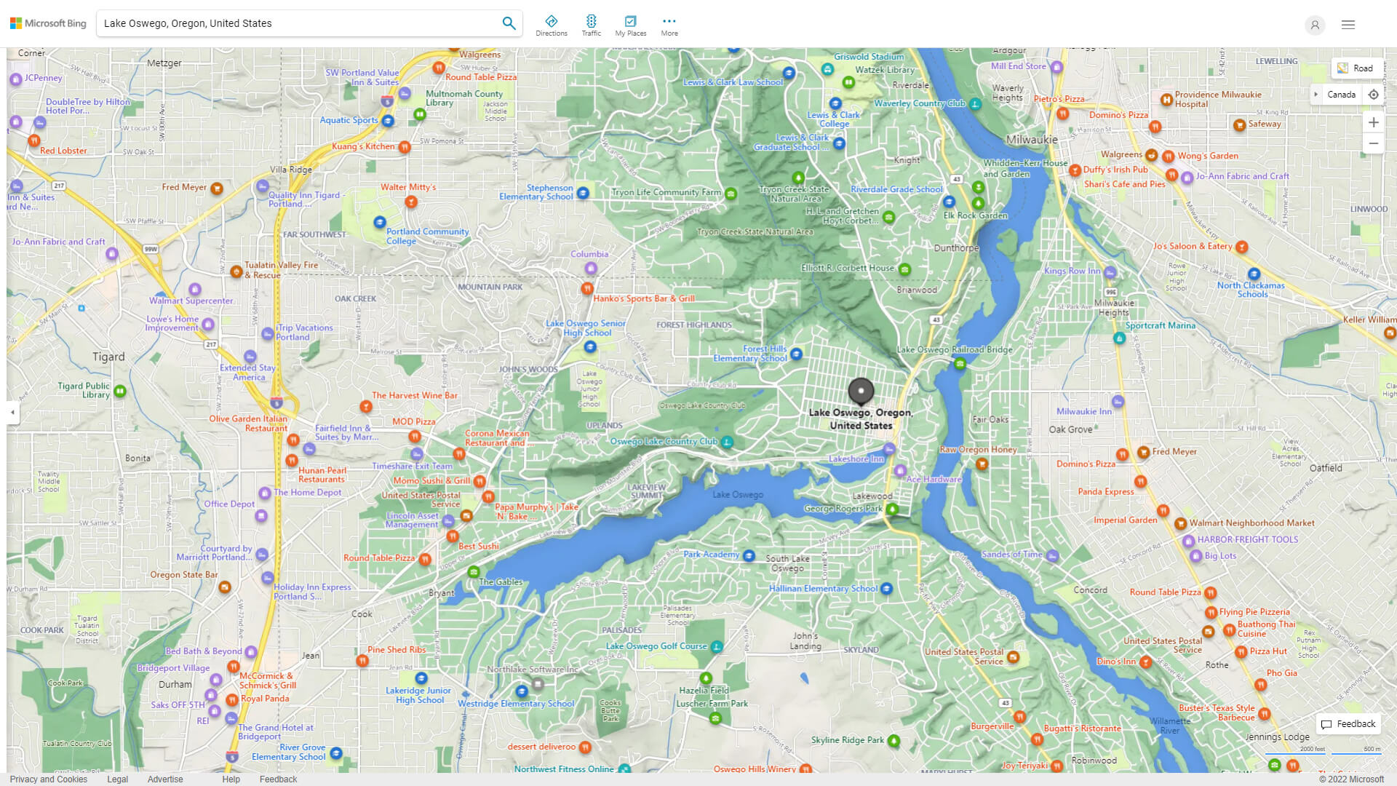Zoom out with the minus button
1397x786 pixels.
pos(1373,143)
